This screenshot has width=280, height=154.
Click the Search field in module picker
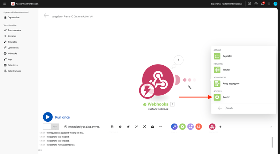[x=249, y=108]
